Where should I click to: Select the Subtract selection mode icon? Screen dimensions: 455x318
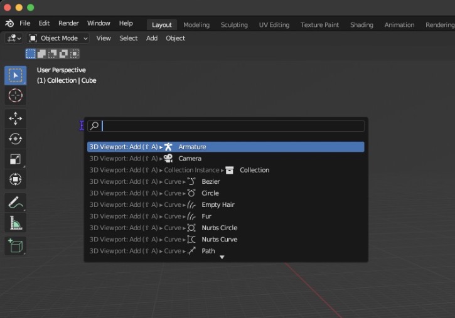point(53,54)
